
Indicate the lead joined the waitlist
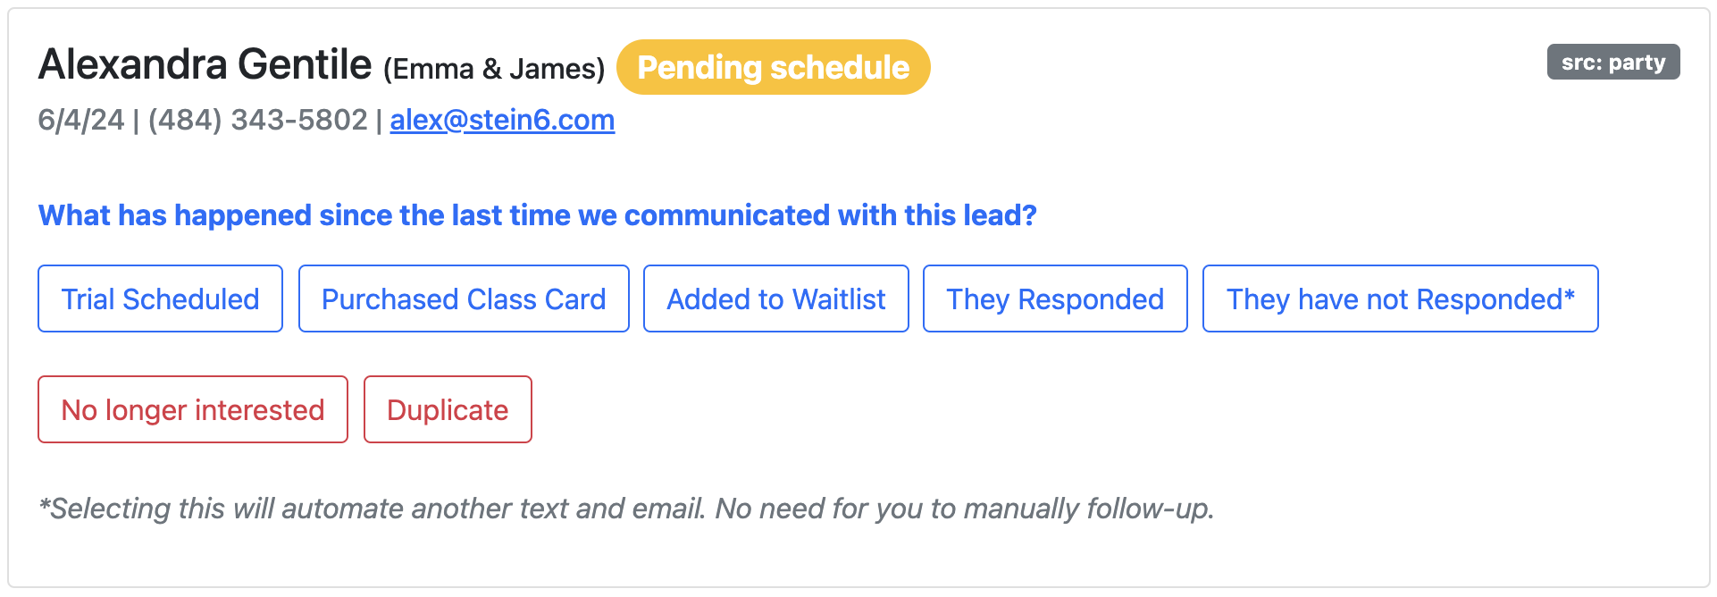tap(775, 298)
